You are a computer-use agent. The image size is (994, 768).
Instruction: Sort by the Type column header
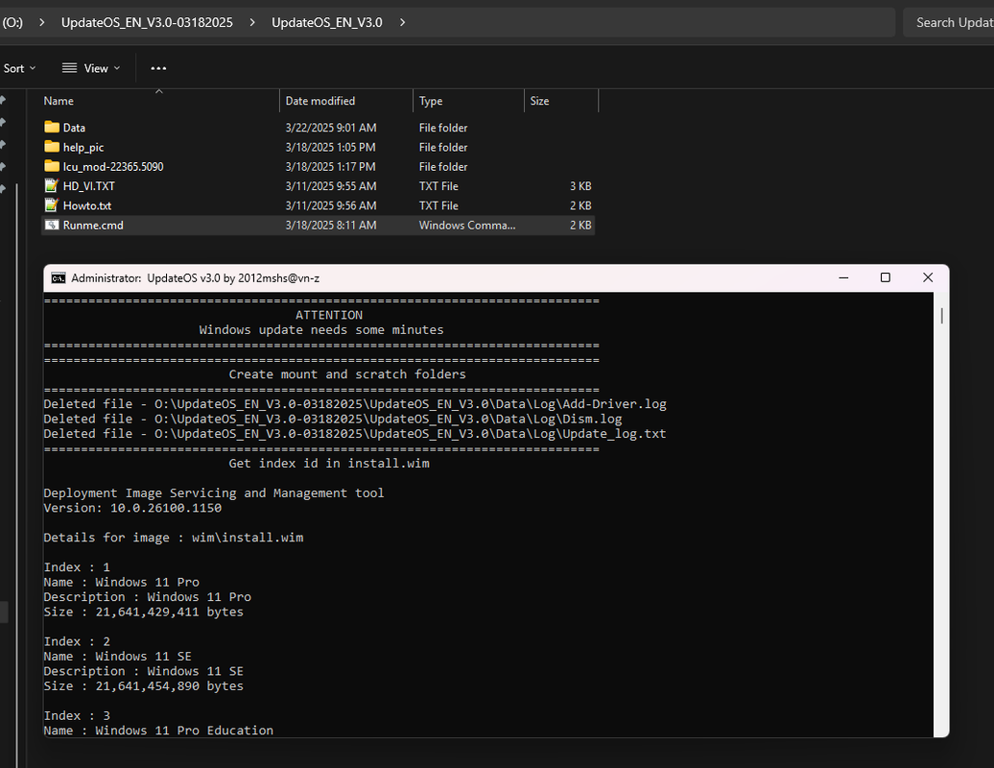tap(431, 101)
